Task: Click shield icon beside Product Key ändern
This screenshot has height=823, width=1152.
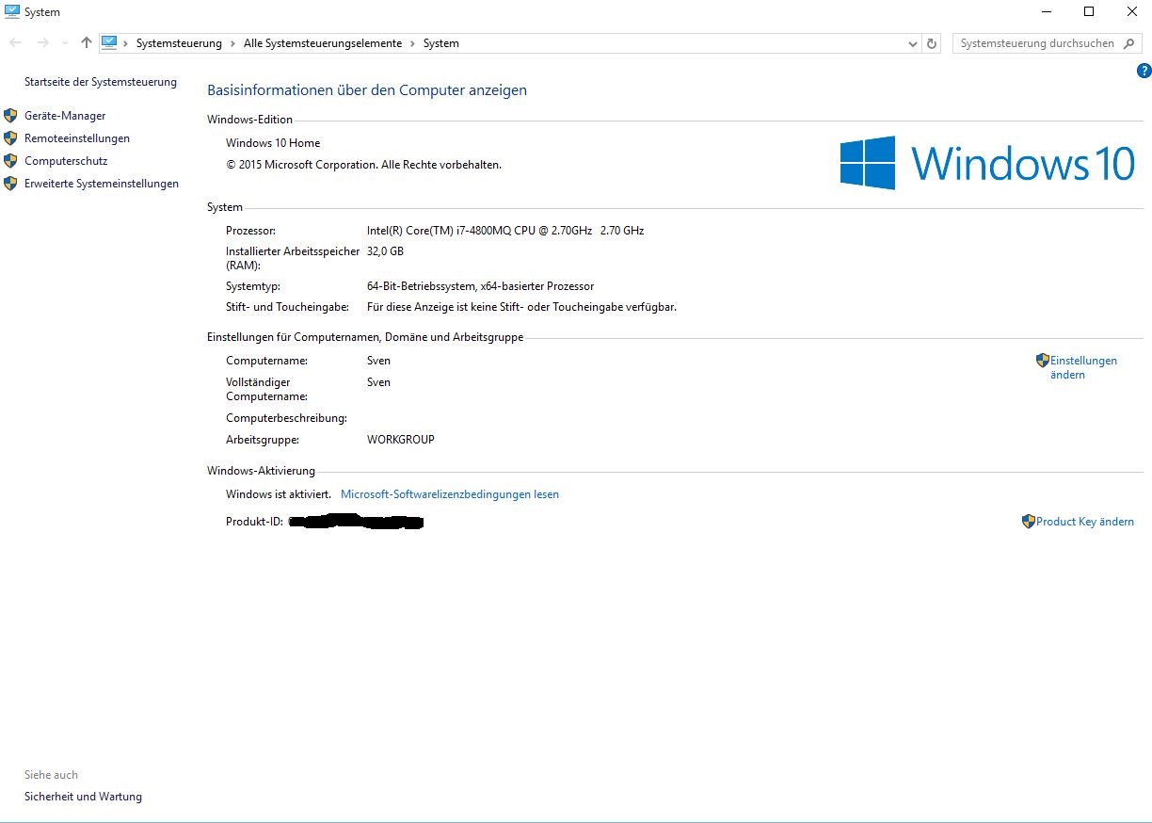Action: click(x=1029, y=522)
